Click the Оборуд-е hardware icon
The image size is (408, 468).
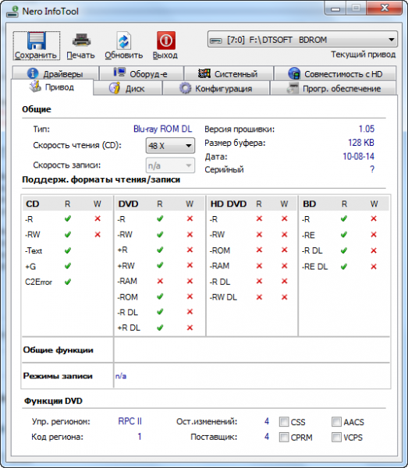(119, 73)
